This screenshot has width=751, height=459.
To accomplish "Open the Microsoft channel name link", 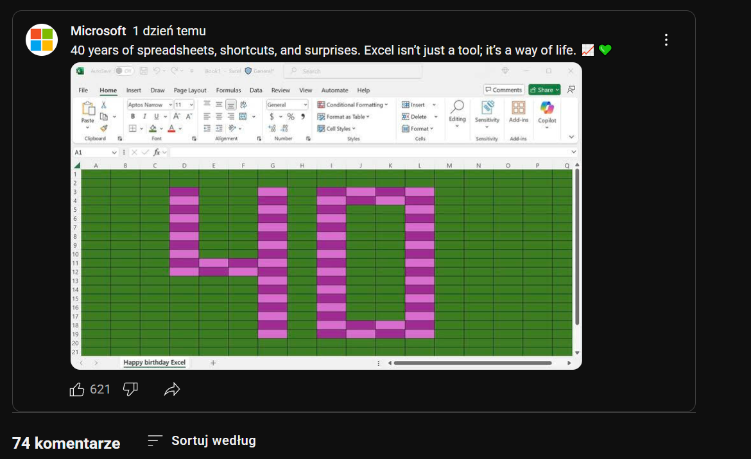I will pos(98,31).
